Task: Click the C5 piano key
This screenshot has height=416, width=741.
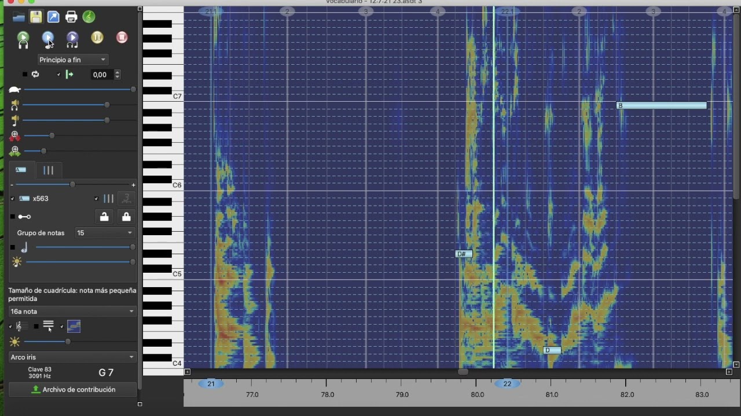Action: pos(163,274)
